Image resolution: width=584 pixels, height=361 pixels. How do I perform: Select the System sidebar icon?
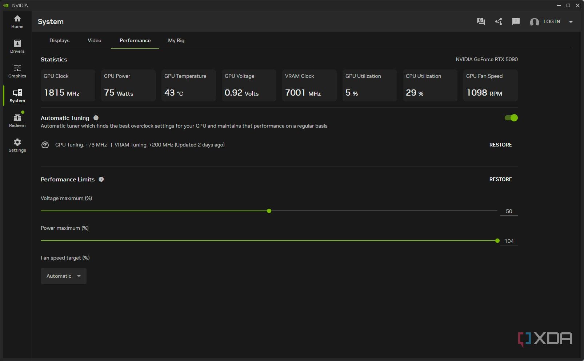[x=17, y=96]
